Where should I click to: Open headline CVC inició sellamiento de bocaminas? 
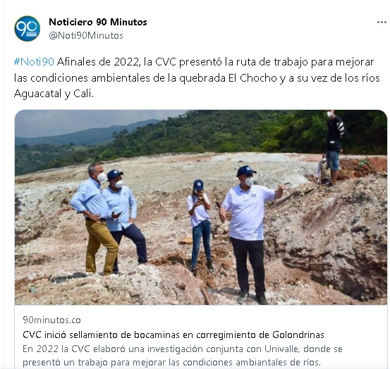coord(173,334)
